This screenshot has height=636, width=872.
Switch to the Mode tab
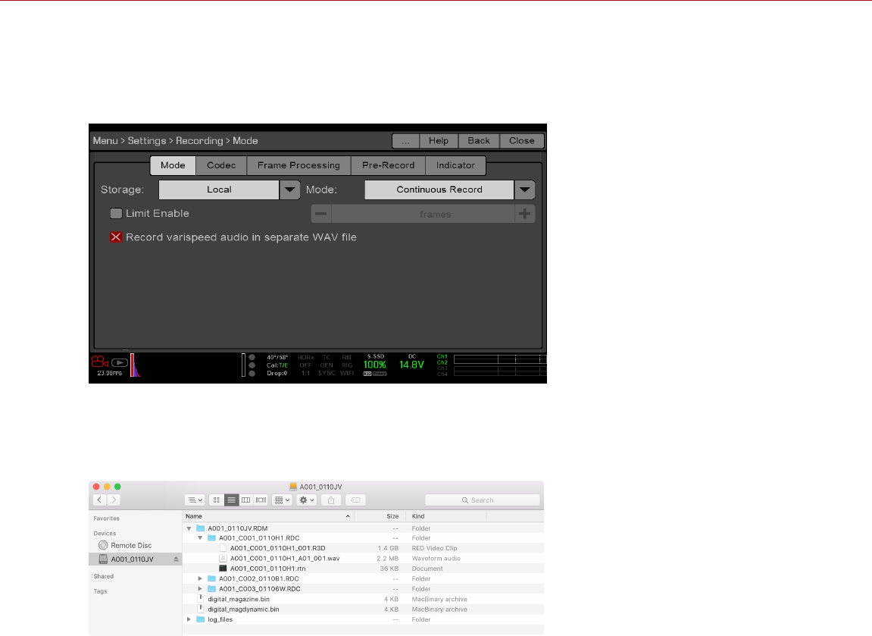point(173,165)
